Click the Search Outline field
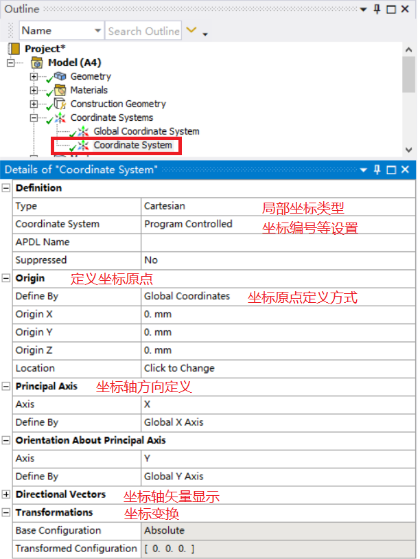The width and height of the screenshot is (420, 559). click(143, 31)
